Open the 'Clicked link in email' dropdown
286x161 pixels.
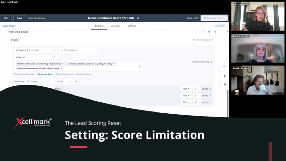35,50
